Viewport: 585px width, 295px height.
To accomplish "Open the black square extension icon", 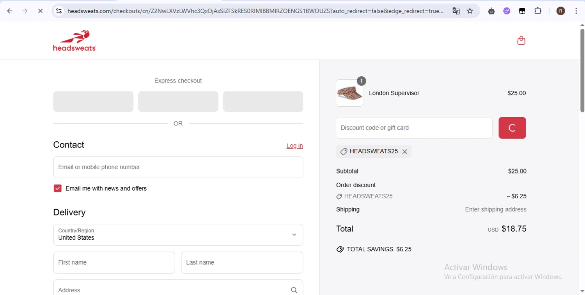I will click(x=522, y=11).
